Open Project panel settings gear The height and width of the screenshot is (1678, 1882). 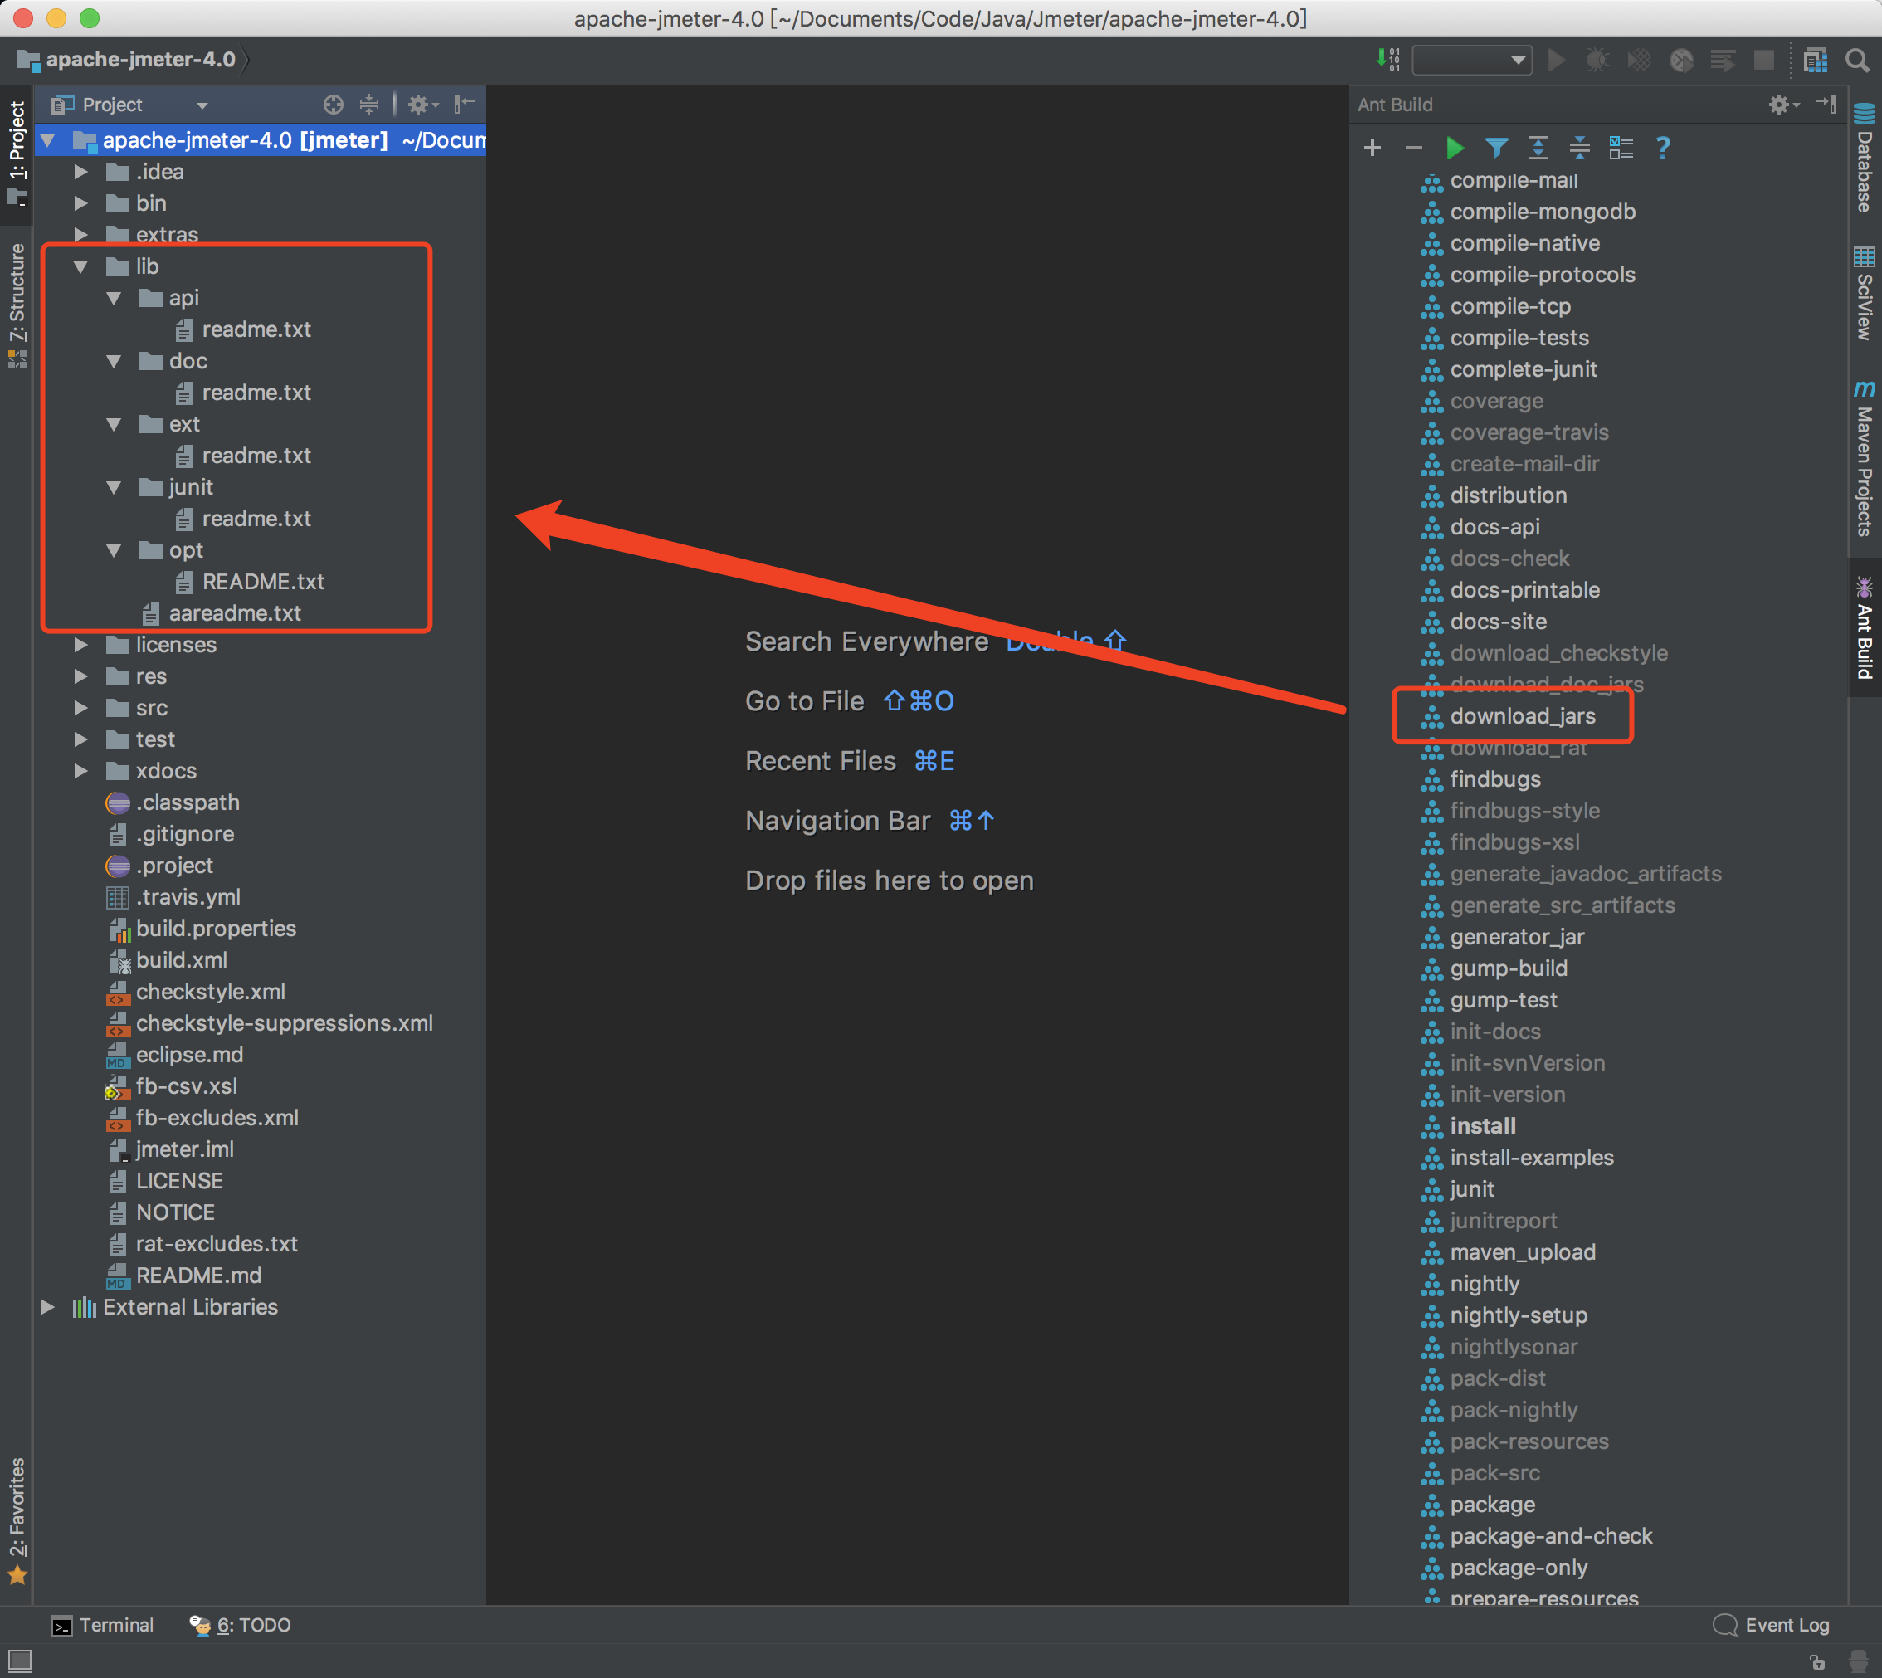click(x=422, y=105)
